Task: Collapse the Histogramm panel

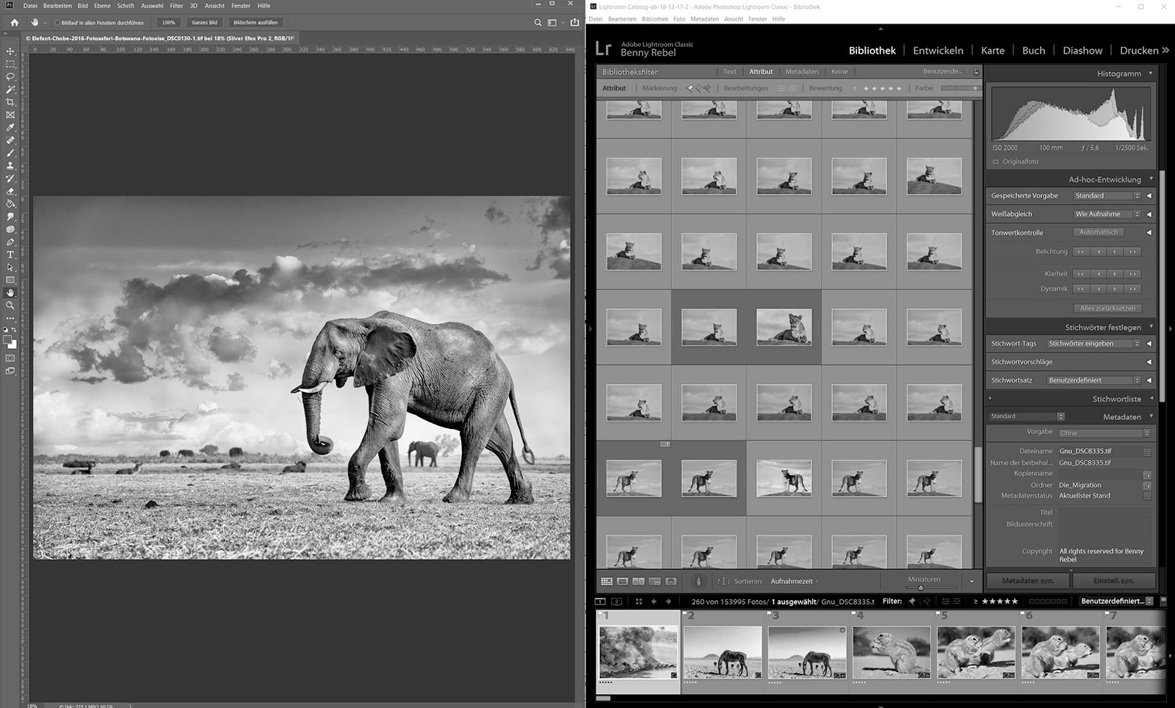Action: tap(1150, 73)
